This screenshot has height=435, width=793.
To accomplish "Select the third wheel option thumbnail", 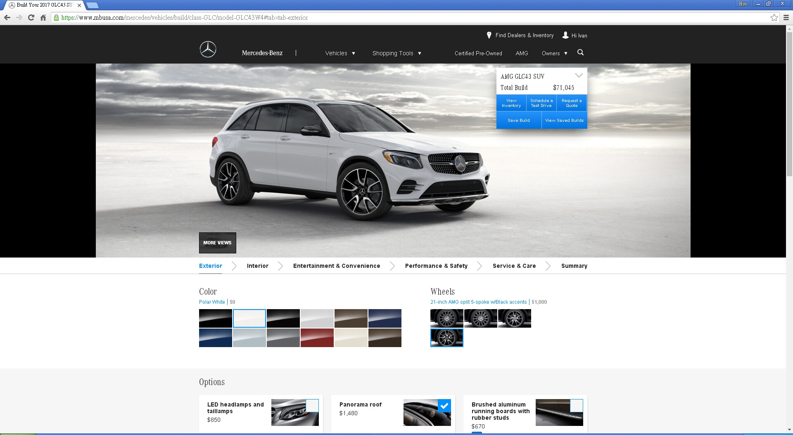I will click(x=515, y=318).
